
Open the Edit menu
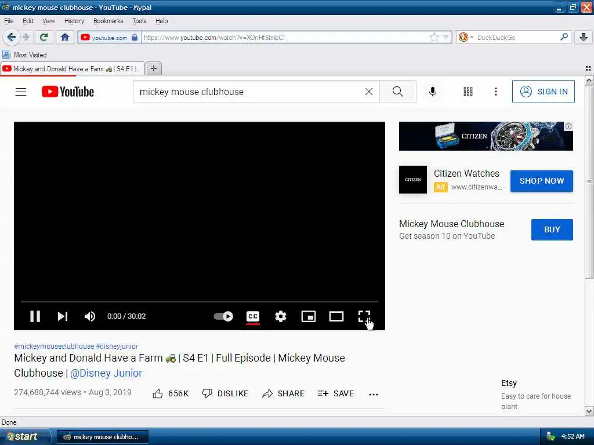click(x=28, y=21)
